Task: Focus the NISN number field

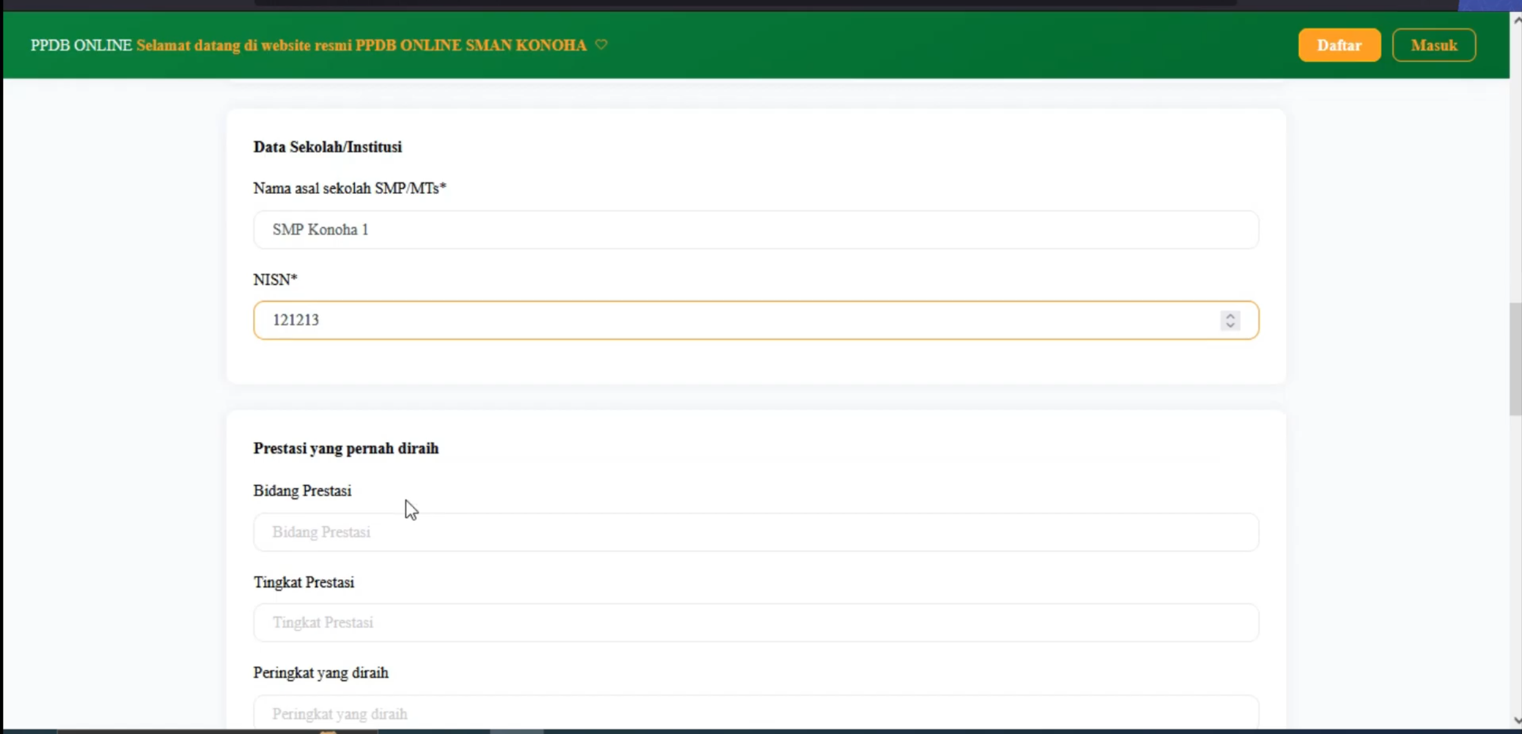Action: tap(756, 320)
